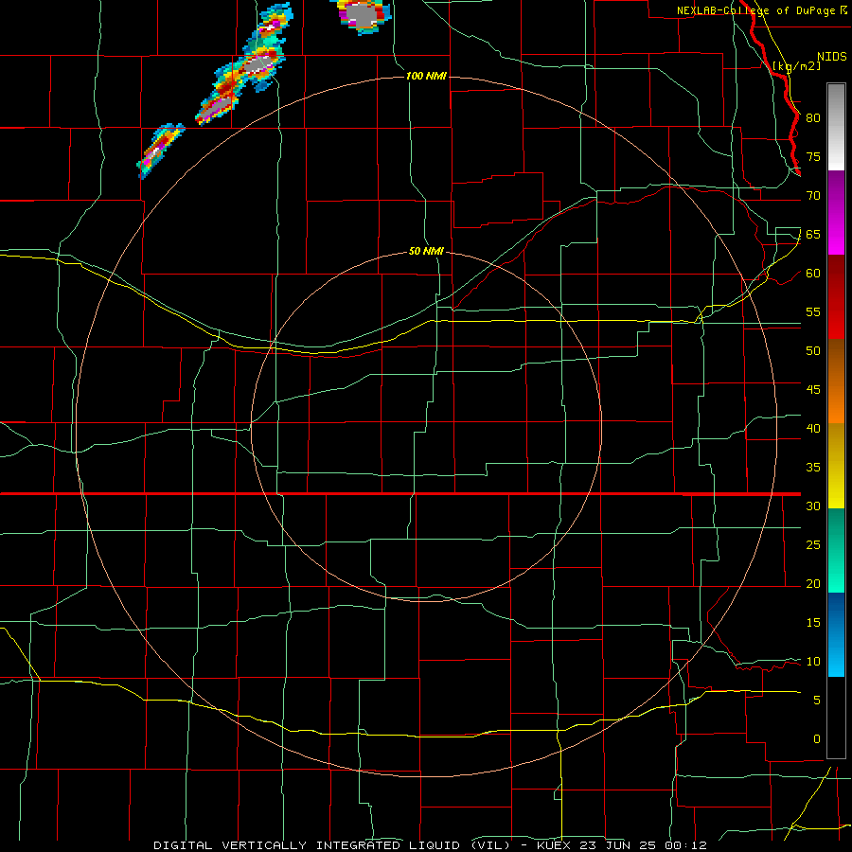852x852 pixels.
Task: Pick the black bottom segment of the color bar
Action: point(836,718)
